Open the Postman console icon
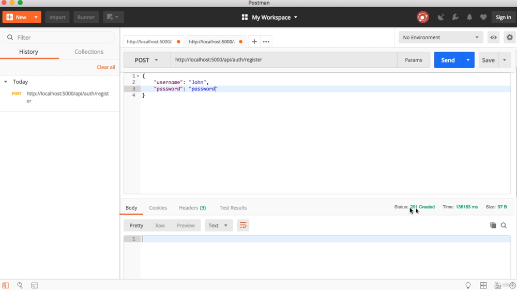The width and height of the screenshot is (517, 290). click(x=35, y=285)
